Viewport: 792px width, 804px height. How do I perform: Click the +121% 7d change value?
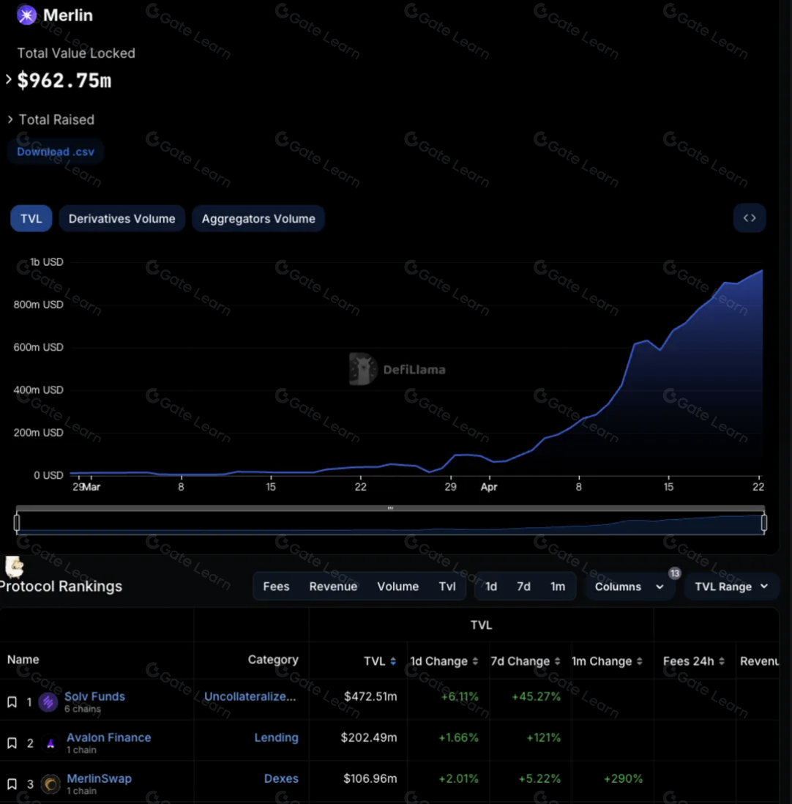tap(543, 737)
